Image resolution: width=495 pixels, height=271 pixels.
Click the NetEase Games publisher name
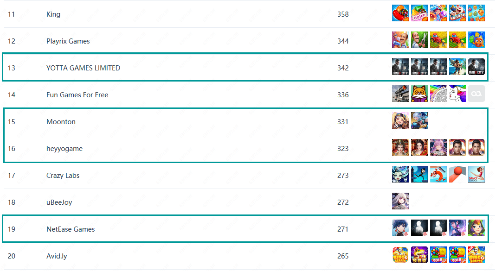[x=71, y=229]
